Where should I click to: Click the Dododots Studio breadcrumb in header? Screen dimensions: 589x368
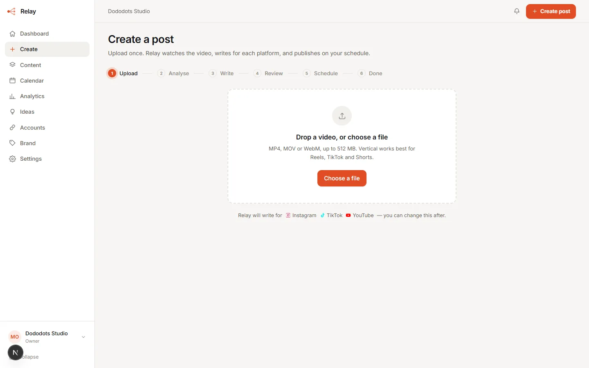click(129, 11)
